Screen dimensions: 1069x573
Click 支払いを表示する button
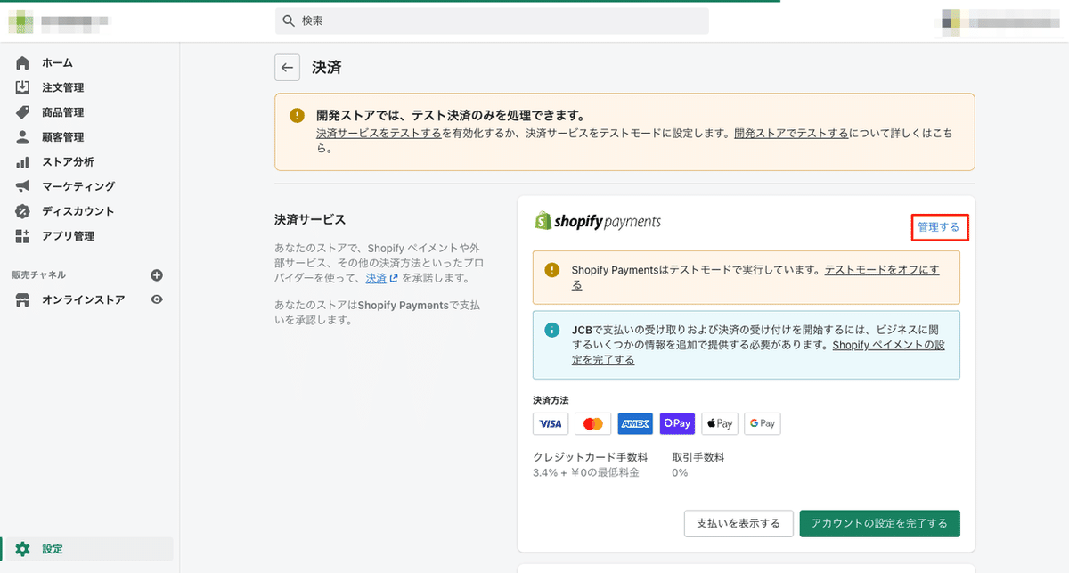pyautogui.click(x=738, y=523)
